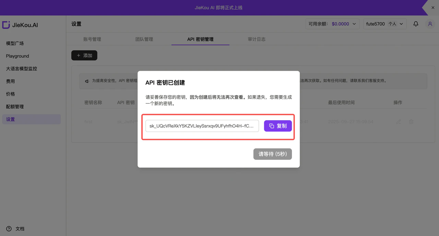Image resolution: width=439 pixels, height=236 pixels.
Task: Open the 团队管理 tab
Action: (144, 39)
